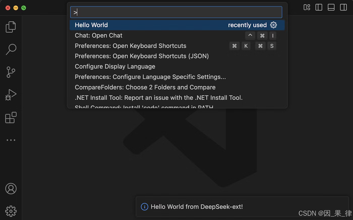
Task: Open the Run and Debug view
Action: coord(11,95)
